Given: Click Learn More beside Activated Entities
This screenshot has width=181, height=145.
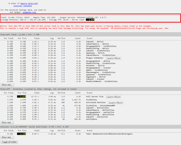Looking at the screenshot, I should [x=116, y=103].
